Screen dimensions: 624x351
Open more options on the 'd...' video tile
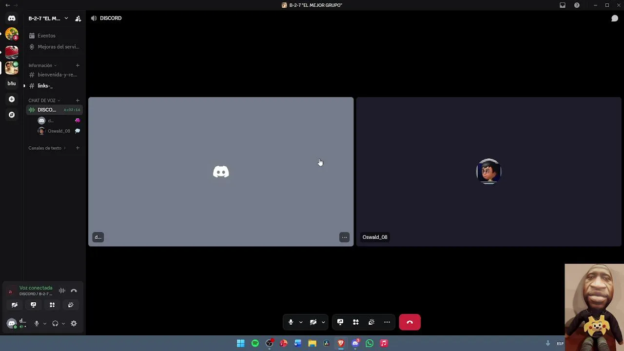tap(344, 237)
